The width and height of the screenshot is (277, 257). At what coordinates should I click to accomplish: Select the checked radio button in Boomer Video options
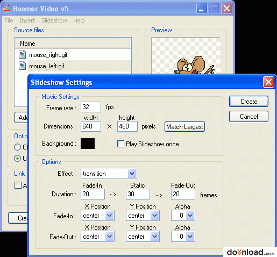pyautogui.click(x=18, y=158)
